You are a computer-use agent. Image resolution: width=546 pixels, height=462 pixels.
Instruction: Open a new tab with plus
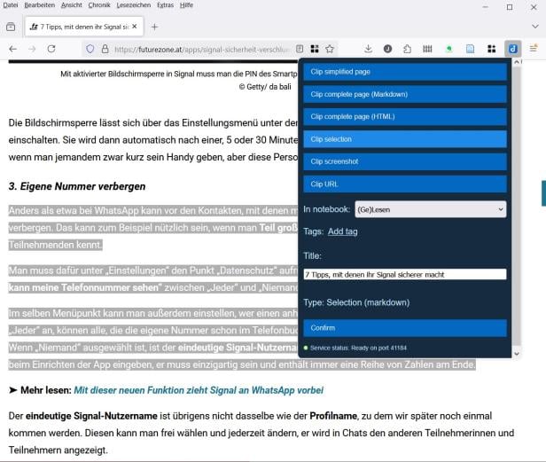[154, 27]
